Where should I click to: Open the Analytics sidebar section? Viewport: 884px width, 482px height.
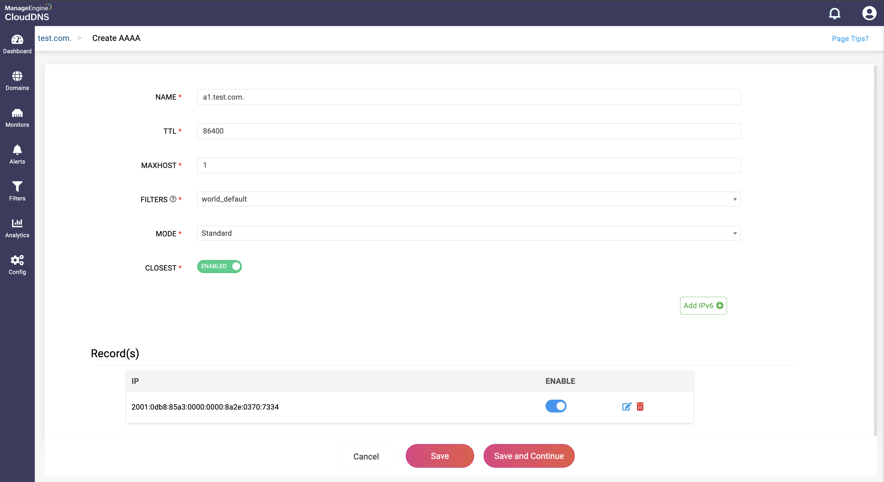(x=17, y=228)
